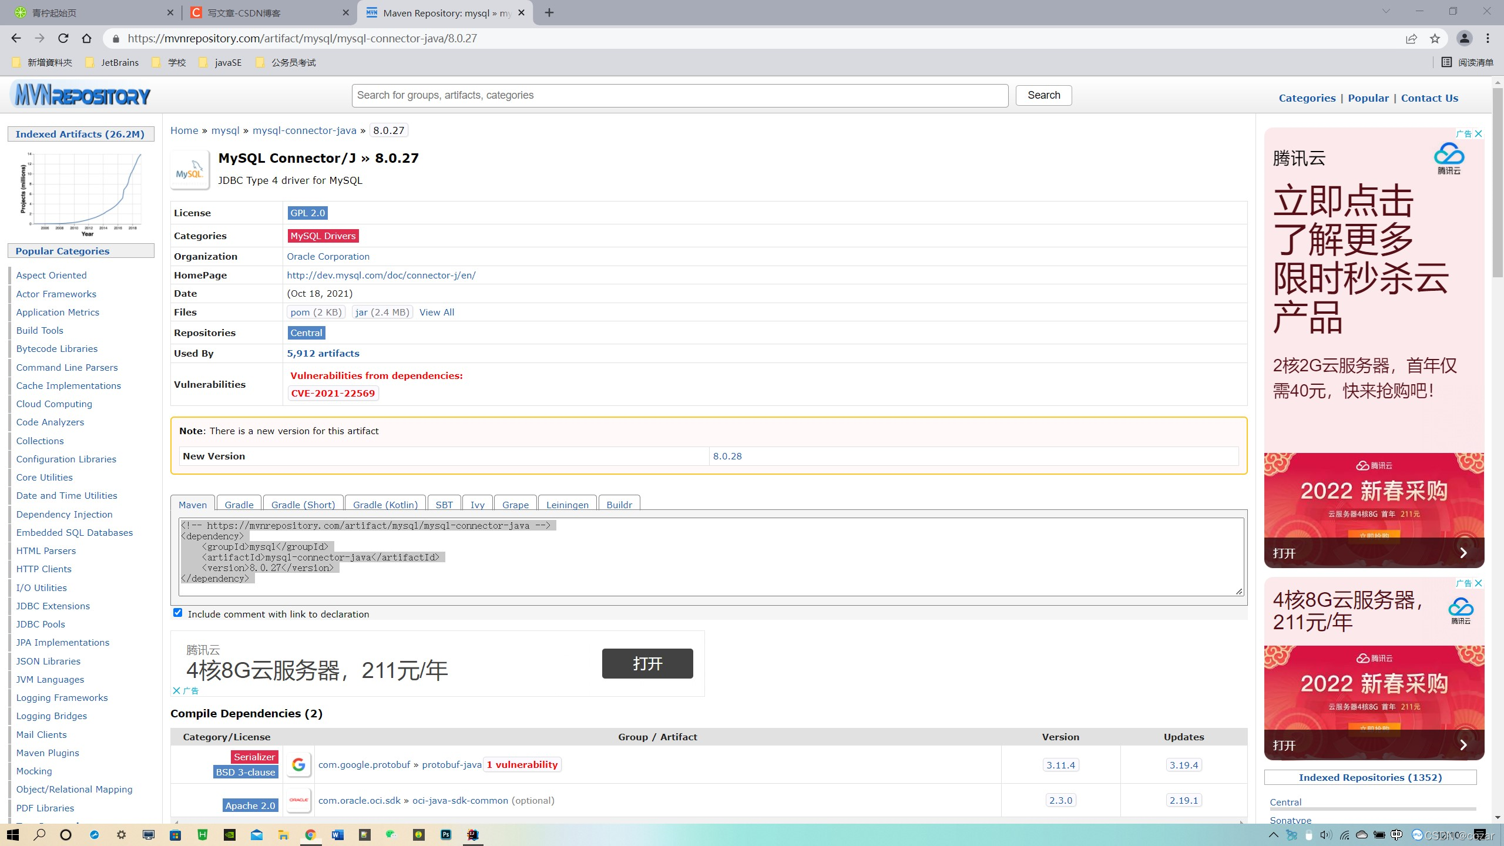Open Chrome's three-dot menu
This screenshot has width=1504, height=846.
1488,38
